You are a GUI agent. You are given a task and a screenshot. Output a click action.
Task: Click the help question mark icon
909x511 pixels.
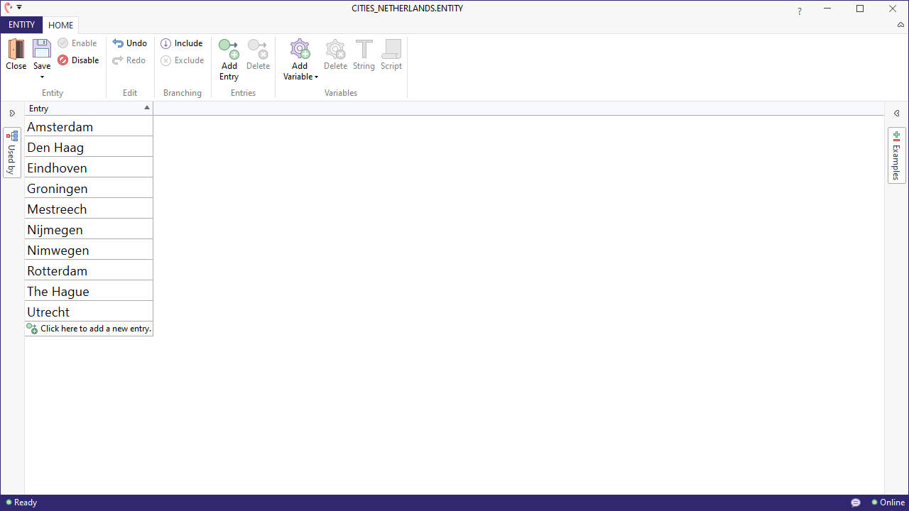point(800,11)
